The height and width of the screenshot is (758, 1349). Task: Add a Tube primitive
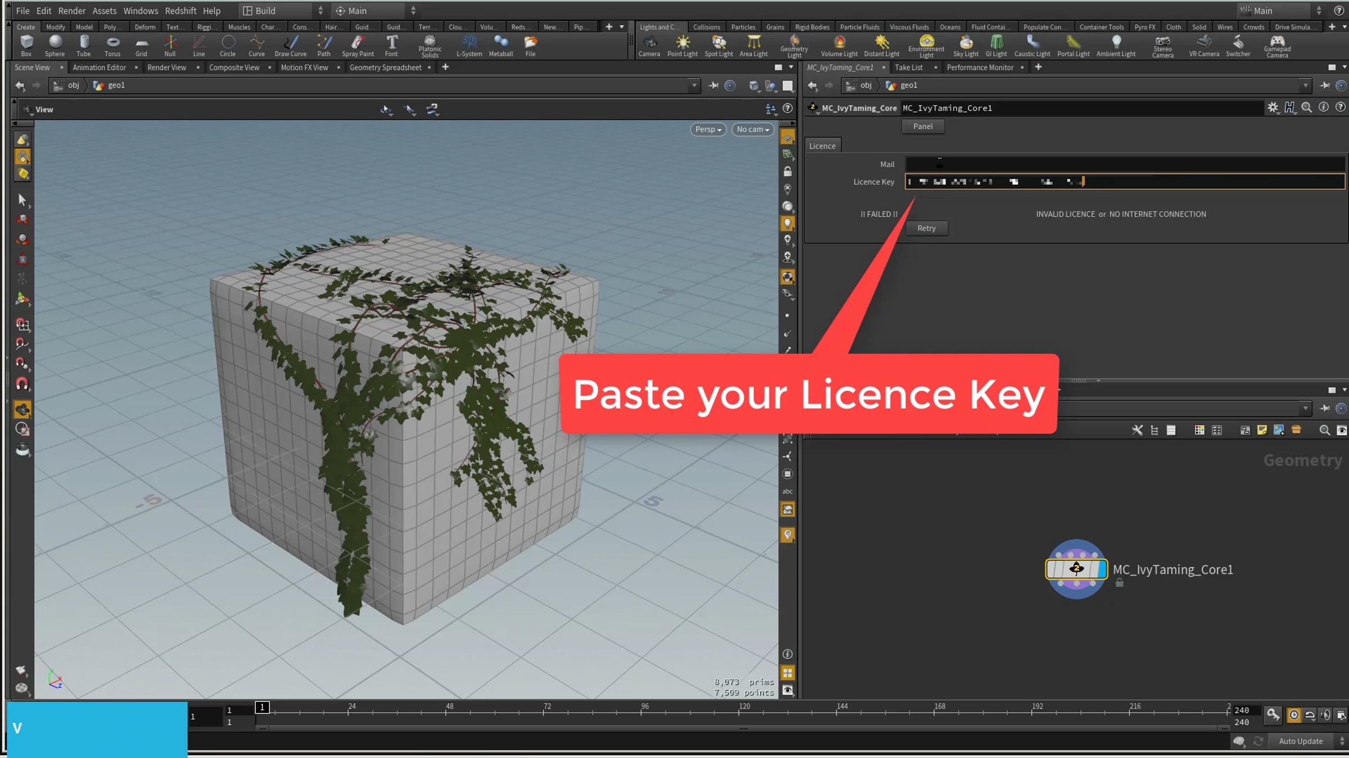coord(84,45)
